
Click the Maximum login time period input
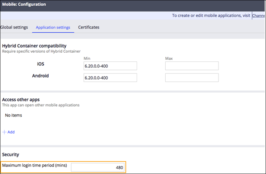[98, 167]
